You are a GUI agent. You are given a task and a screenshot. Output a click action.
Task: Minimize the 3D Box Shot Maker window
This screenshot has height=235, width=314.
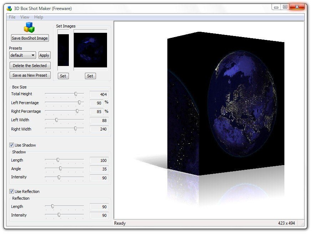coord(276,7)
